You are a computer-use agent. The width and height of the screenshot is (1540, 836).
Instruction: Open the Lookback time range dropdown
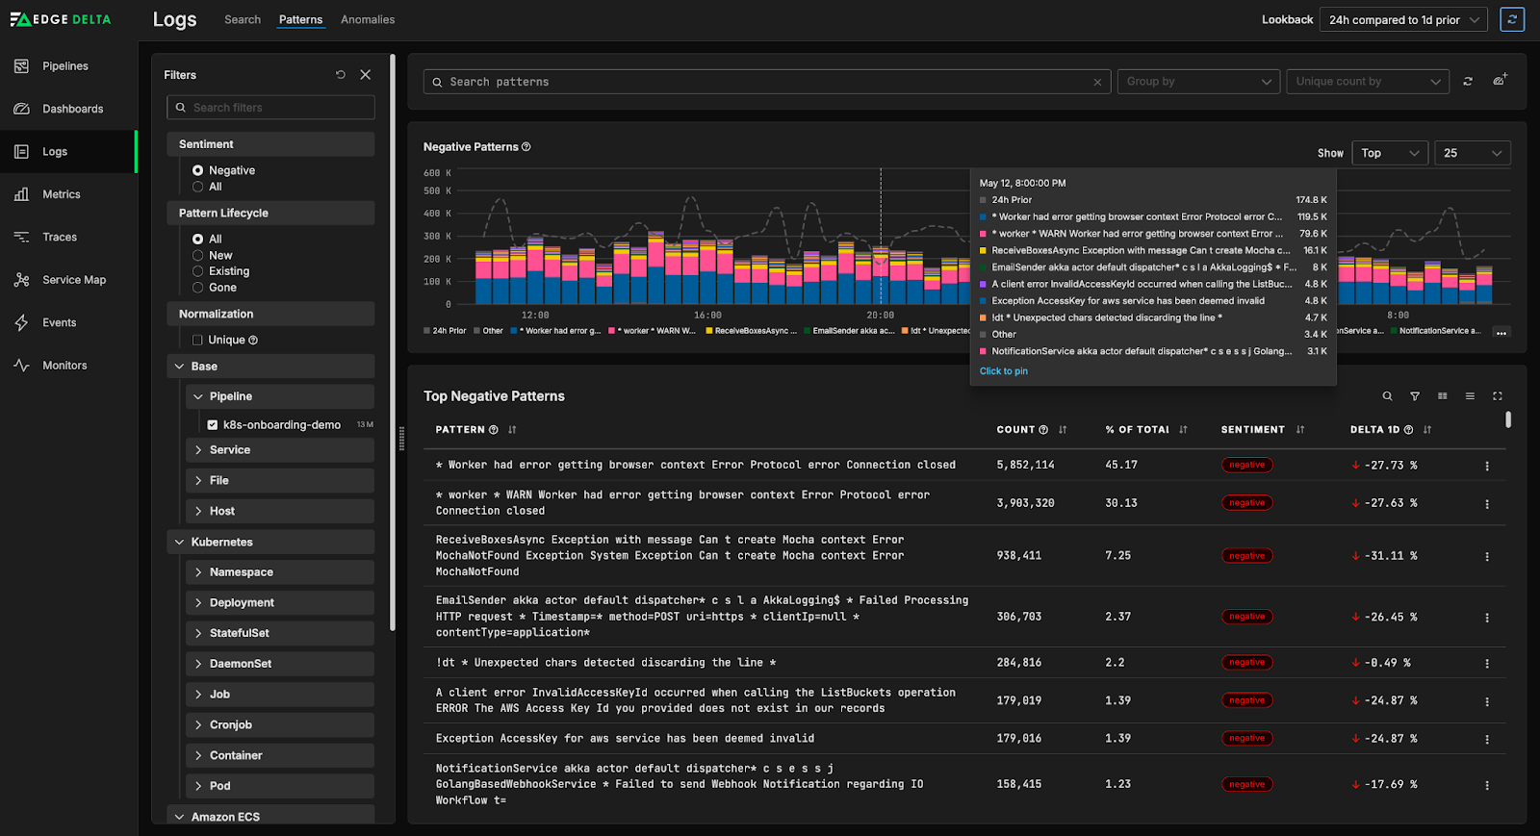(1403, 19)
